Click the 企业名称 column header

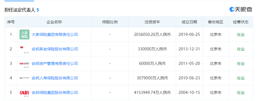(x=54, y=22)
